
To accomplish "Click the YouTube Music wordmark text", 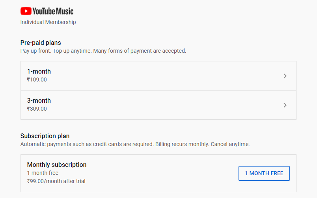I will point(53,11).
